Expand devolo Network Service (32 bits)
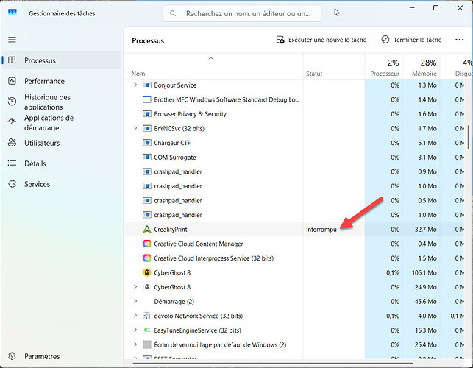The height and width of the screenshot is (368, 473). point(135,316)
